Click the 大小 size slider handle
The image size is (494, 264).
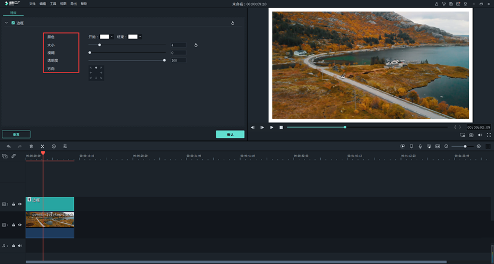pyautogui.click(x=99, y=45)
